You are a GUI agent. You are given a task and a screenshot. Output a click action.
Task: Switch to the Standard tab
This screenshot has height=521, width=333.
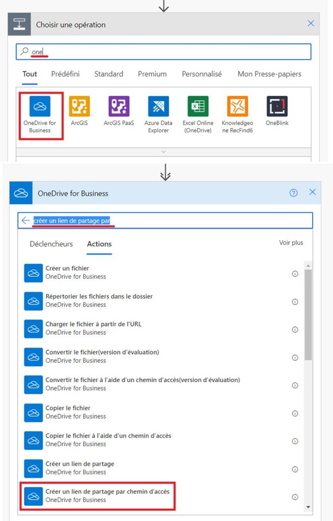click(109, 74)
